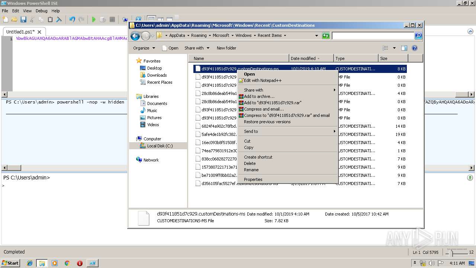476x268 pixels.
Task: Expand the Roaming breadcrumb arrow
Action: click(x=210, y=36)
